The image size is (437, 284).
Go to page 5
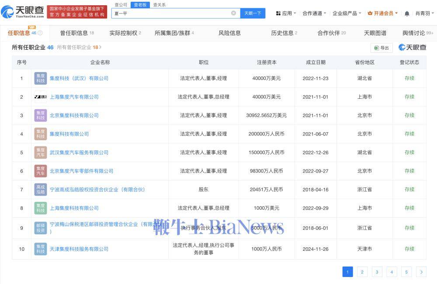pos(406,272)
